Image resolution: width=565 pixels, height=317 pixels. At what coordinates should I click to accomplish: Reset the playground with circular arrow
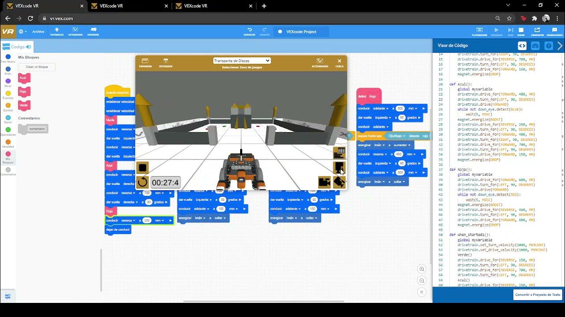143,182
